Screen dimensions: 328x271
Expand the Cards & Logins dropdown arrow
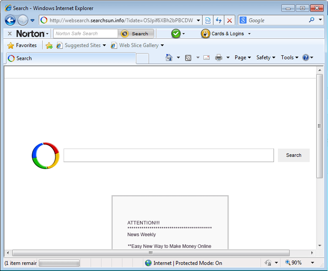(249, 34)
